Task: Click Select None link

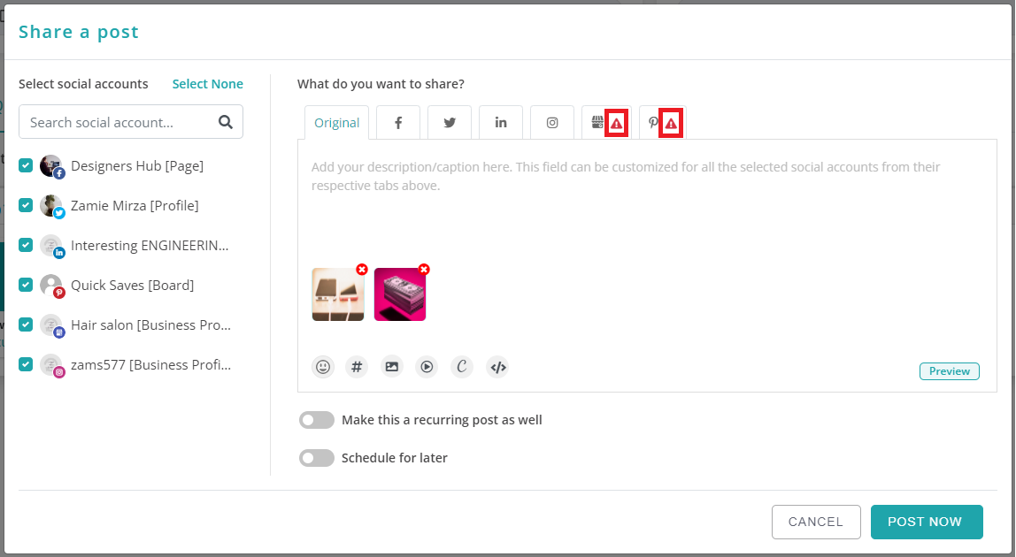Action: point(207,84)
